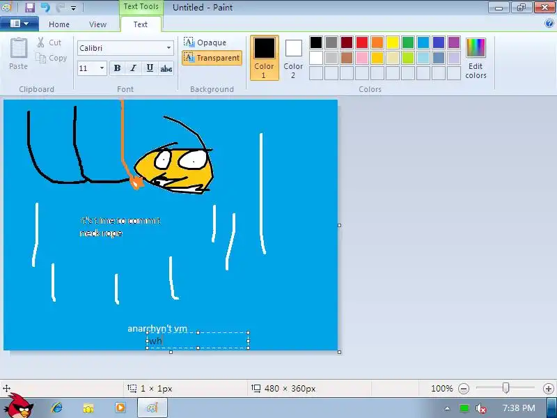
Task: Open Windows Media Player from taskbar
Action: point(120,408)
